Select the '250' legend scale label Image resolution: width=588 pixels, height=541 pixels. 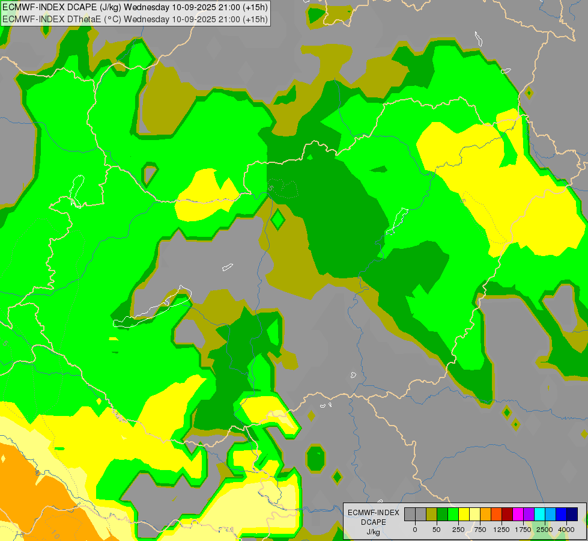tap(458, 530)
